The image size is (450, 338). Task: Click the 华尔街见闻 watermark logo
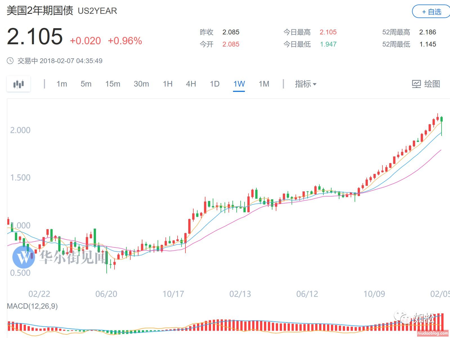point(24,257)
